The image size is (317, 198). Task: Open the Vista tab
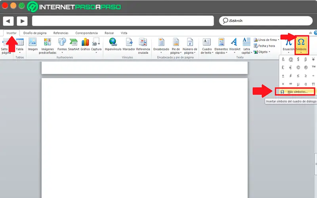124,33
